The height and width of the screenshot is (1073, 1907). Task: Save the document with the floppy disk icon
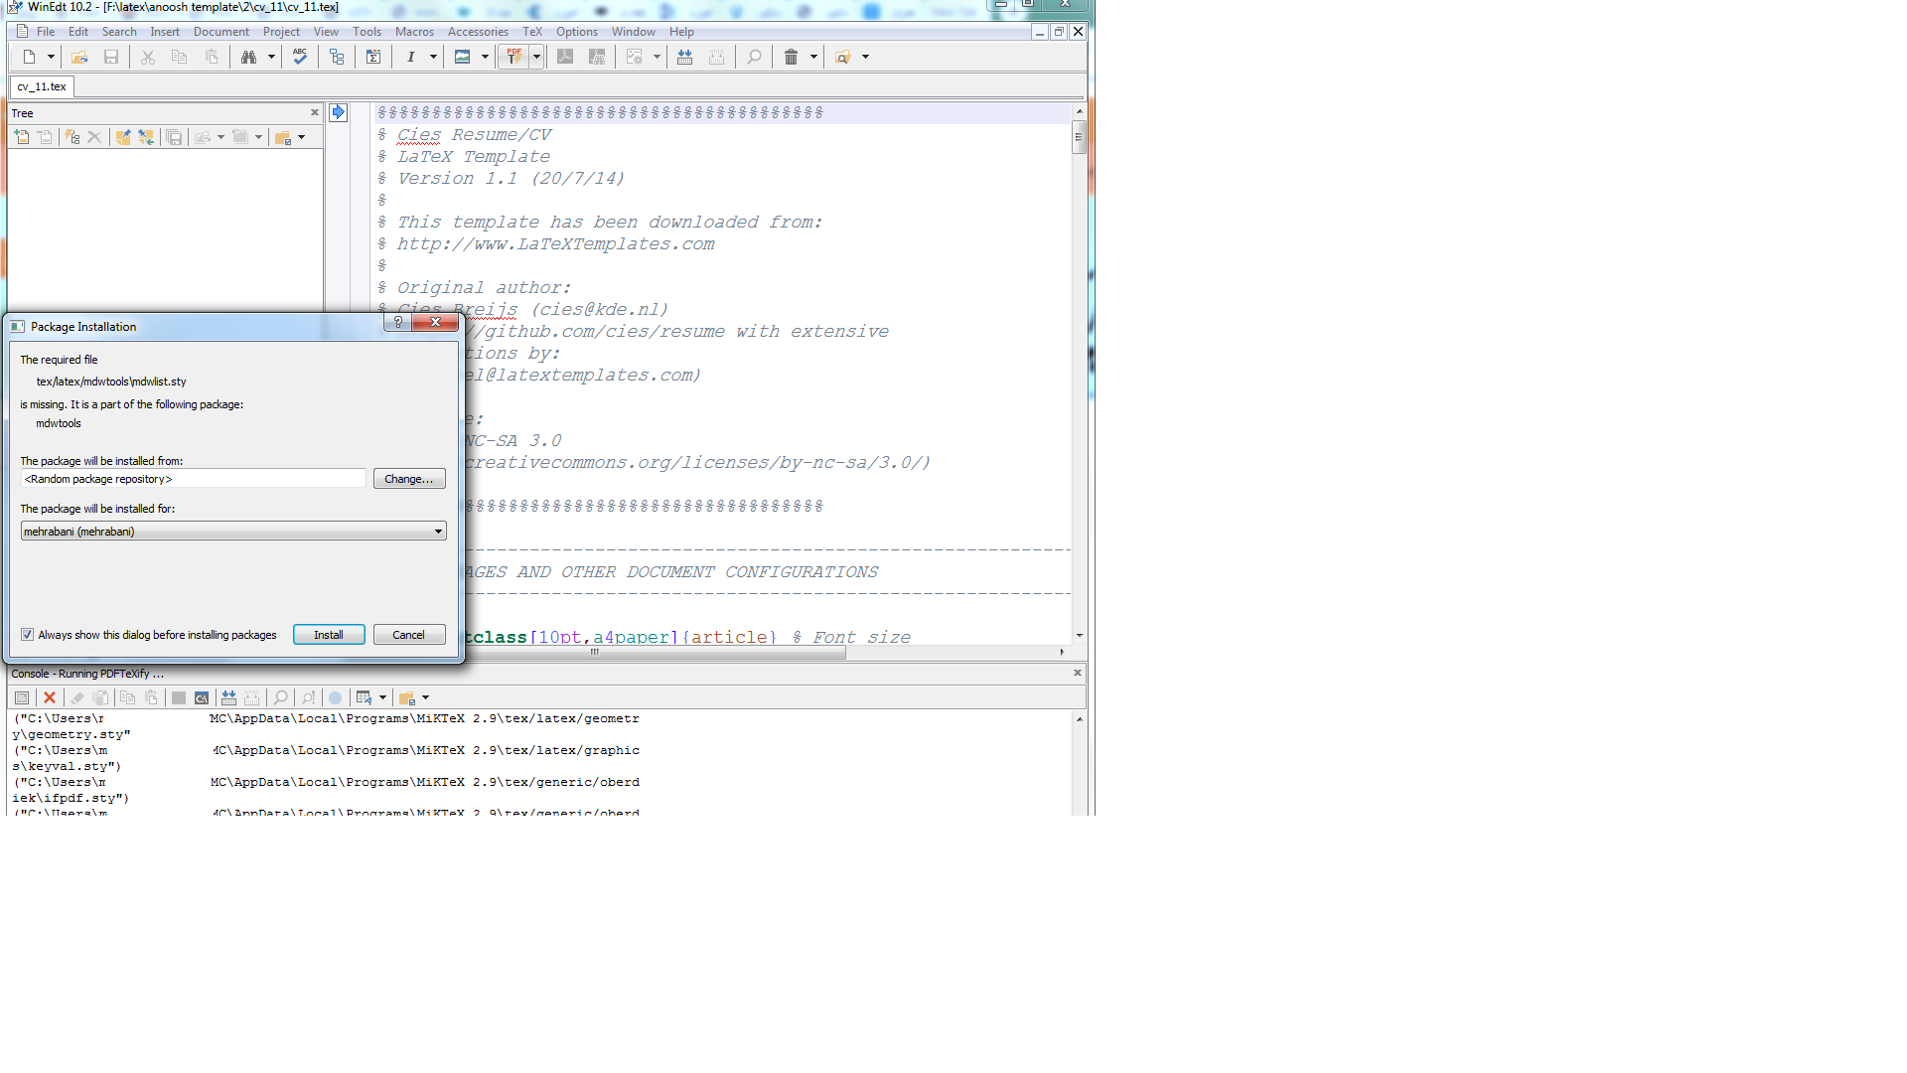111,57
